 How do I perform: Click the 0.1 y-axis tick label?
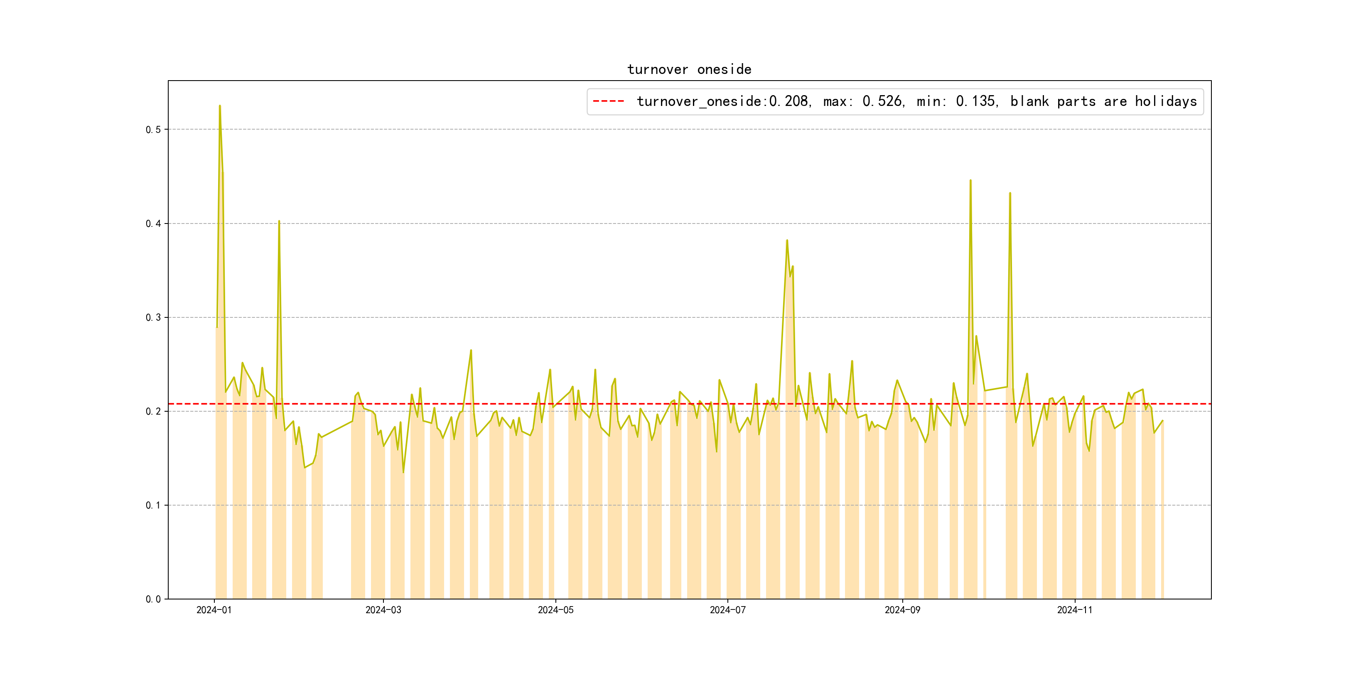tap(153, 505)
